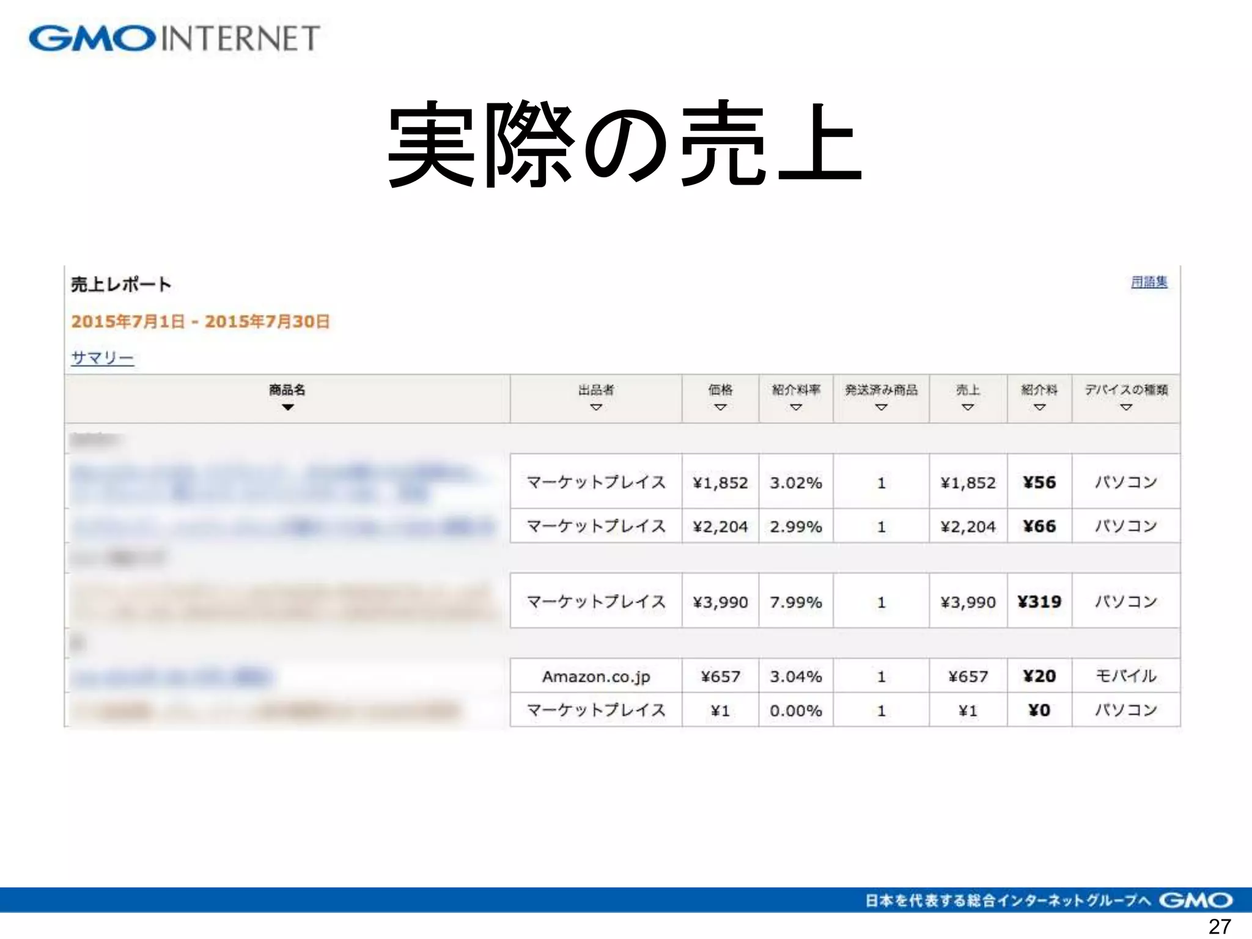Select the ¥3,990 price cell

(720, 602)
